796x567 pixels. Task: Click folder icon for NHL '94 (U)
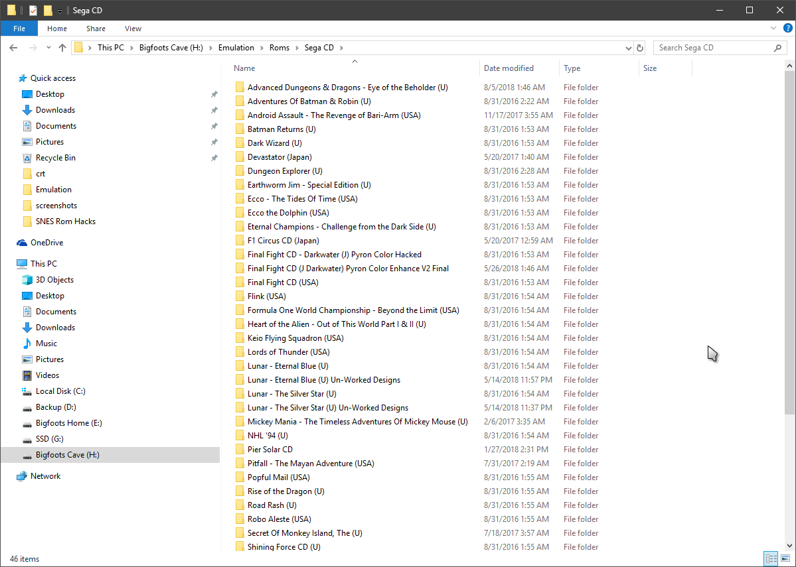coord(240,436)
